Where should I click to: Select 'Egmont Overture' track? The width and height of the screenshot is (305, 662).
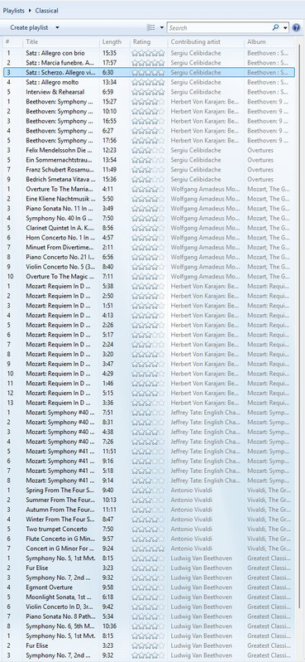pyautogui.click(x=149, y=587)
